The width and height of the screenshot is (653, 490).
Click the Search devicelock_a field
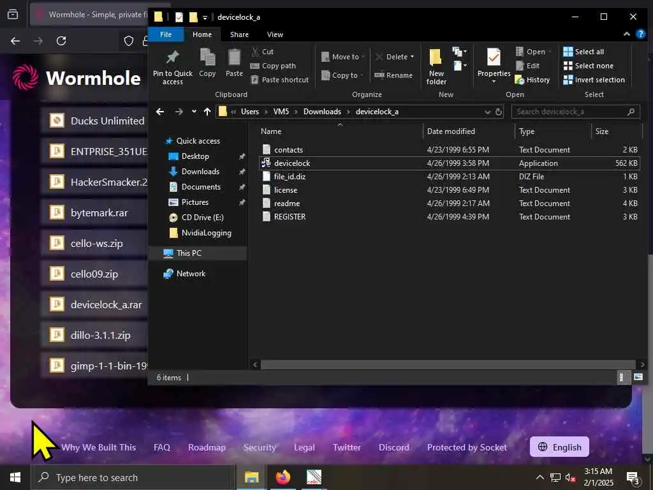click(576, 112)
